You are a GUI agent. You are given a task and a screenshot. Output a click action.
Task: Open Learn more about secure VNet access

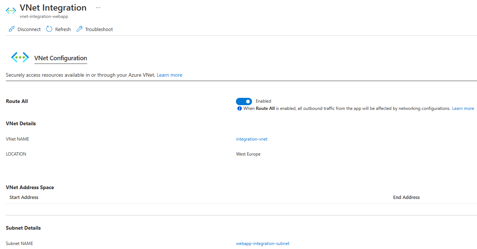(169, 75)
